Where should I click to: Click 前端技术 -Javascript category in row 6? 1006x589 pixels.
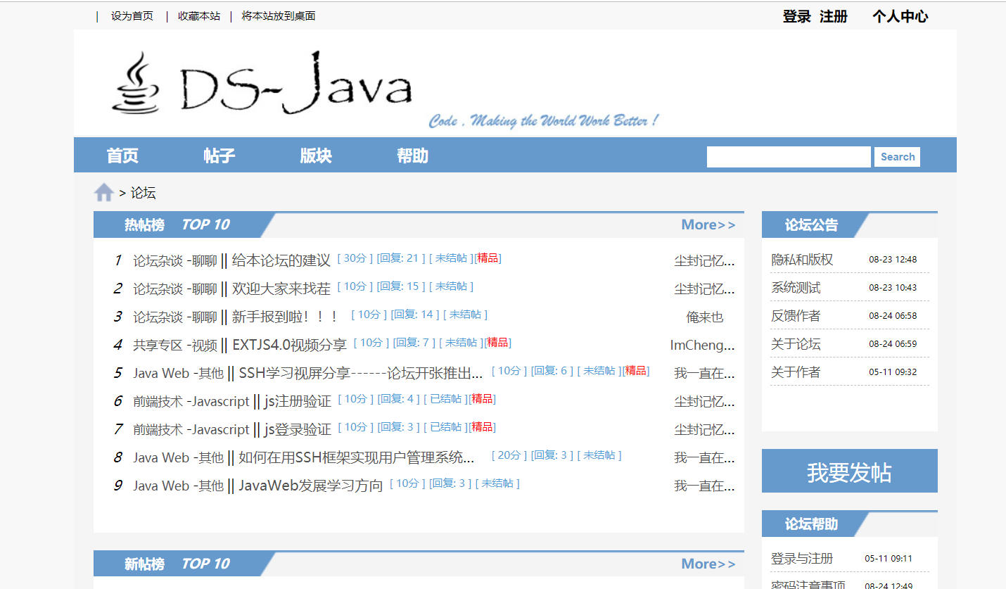coord(191,401)
